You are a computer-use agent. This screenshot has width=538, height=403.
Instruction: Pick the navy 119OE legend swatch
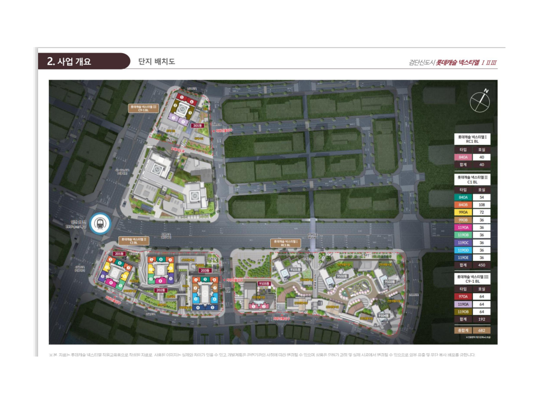point(463,257)
